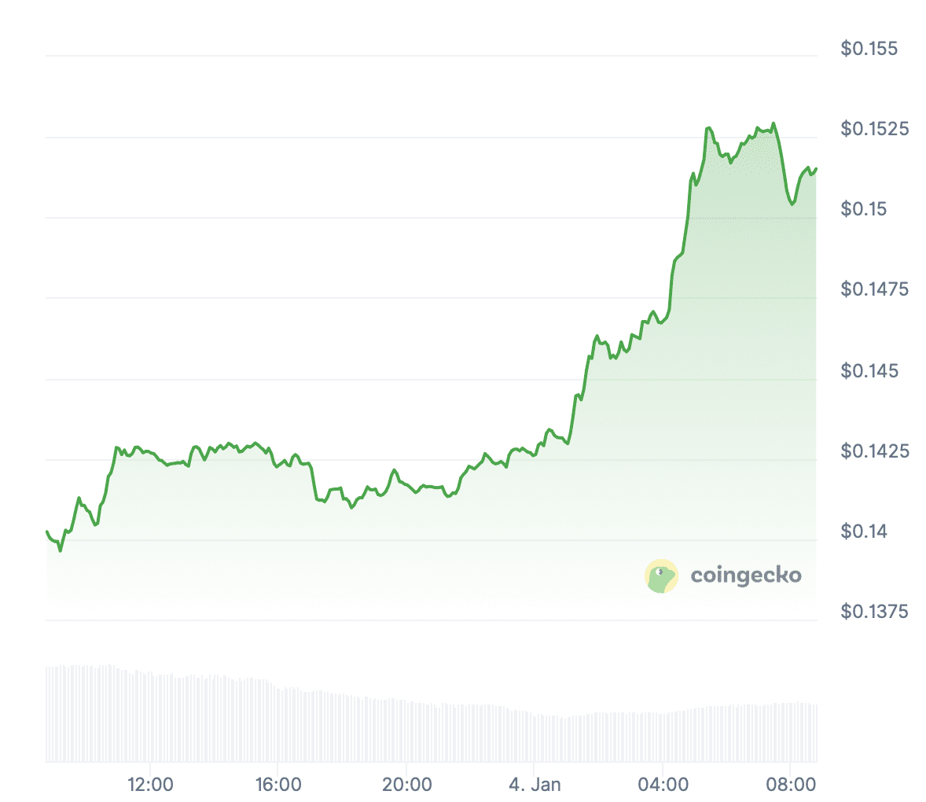Click the highest peak of the price line
Viewport: 926px width, 802px height.
tap(774, 123)
